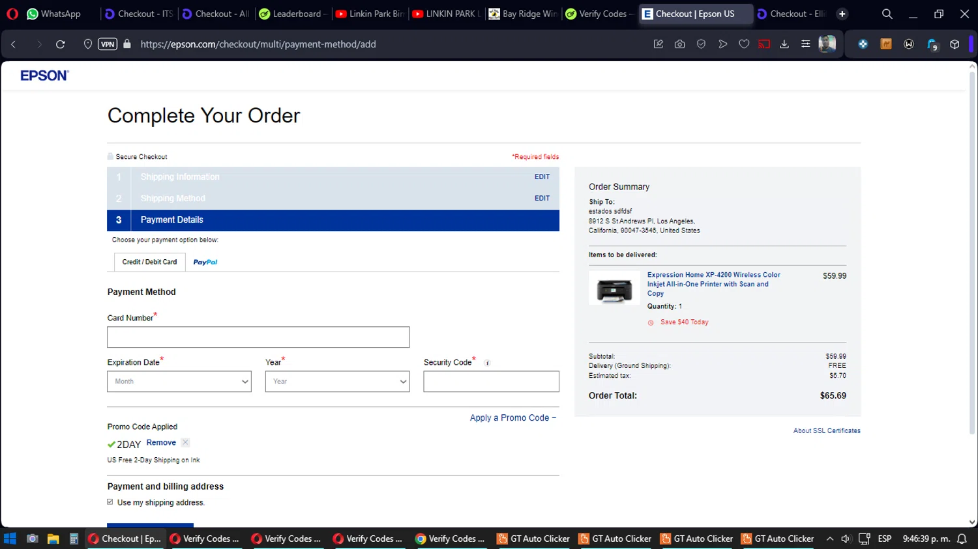
Task: Click the ESP language indicator
Action: click(885, 539)
